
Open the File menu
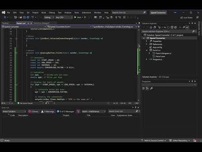(8, 13)
